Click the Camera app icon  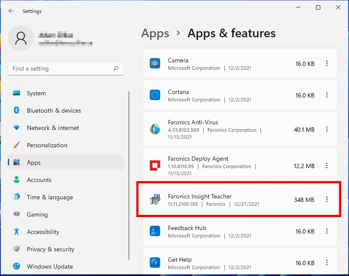pyautogui.click(x=155, y=63)
